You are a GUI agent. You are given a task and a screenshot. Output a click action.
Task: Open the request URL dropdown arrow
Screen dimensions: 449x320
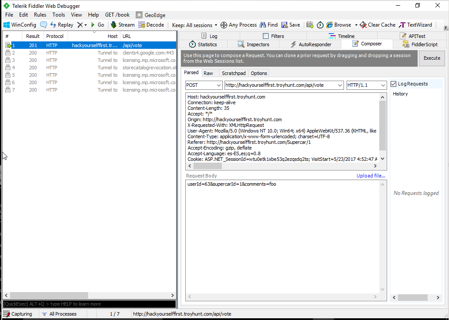340,85
